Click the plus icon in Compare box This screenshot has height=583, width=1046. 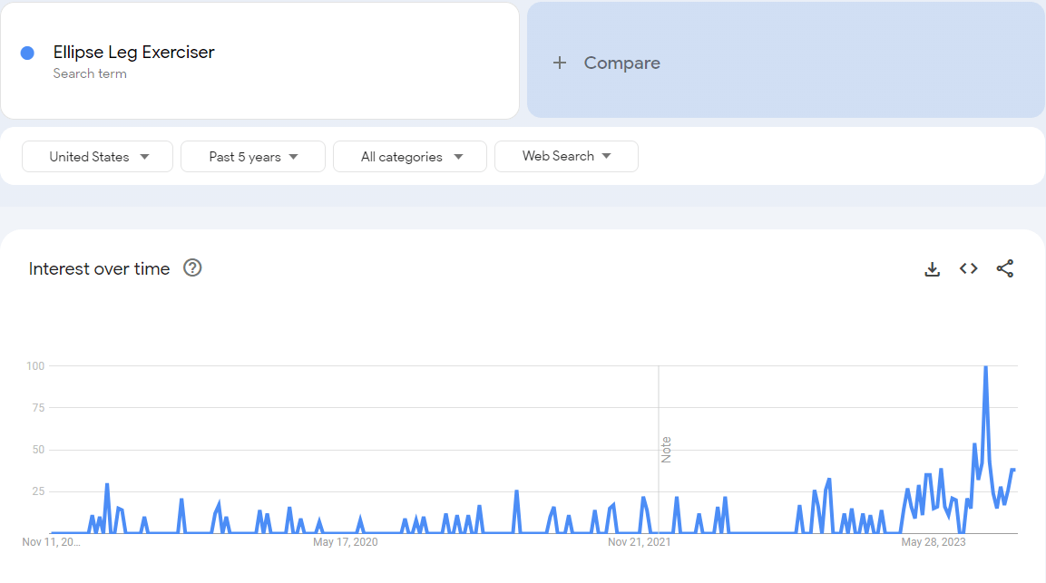point(560,63)
